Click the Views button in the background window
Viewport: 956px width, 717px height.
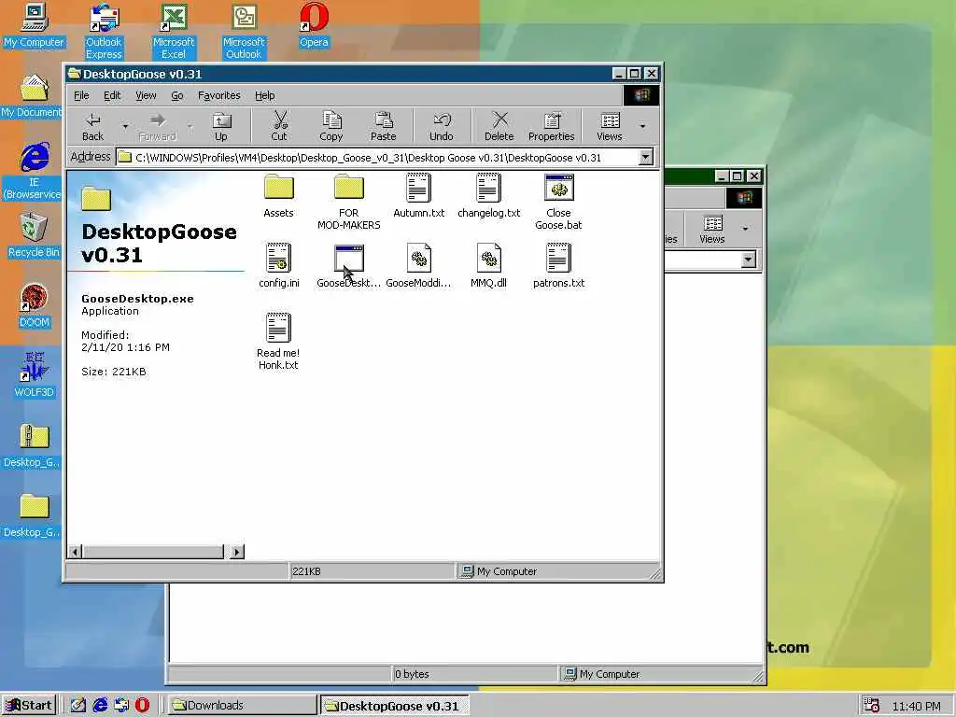[712, 230]
